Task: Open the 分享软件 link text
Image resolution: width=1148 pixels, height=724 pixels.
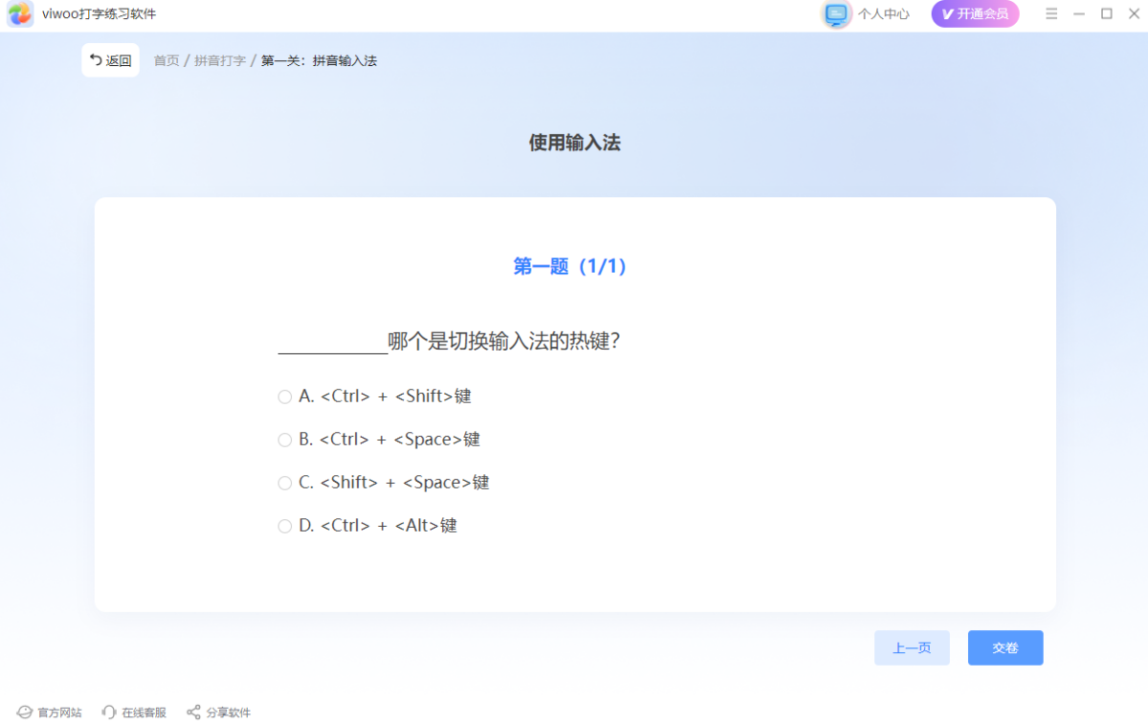Action: click(x=228, y=713)
